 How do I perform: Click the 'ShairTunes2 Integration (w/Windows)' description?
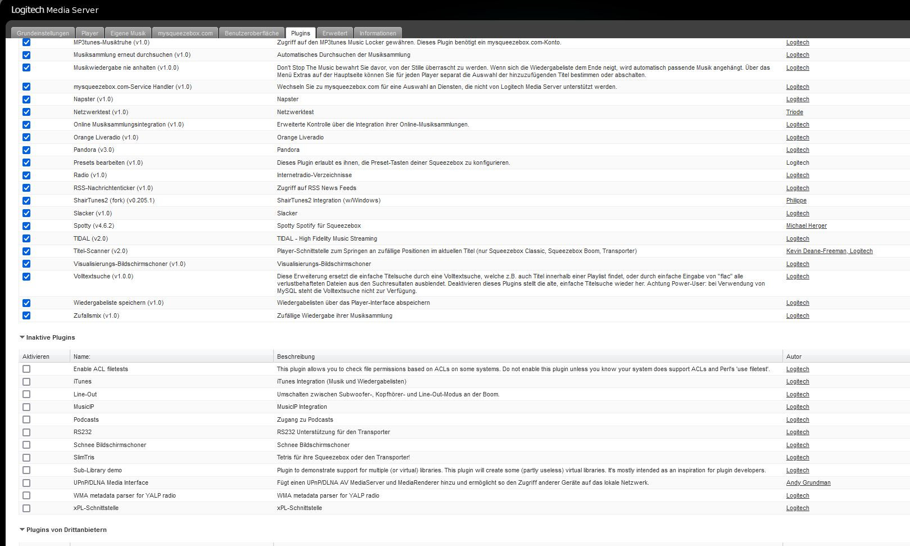click(x=329, y=201)
